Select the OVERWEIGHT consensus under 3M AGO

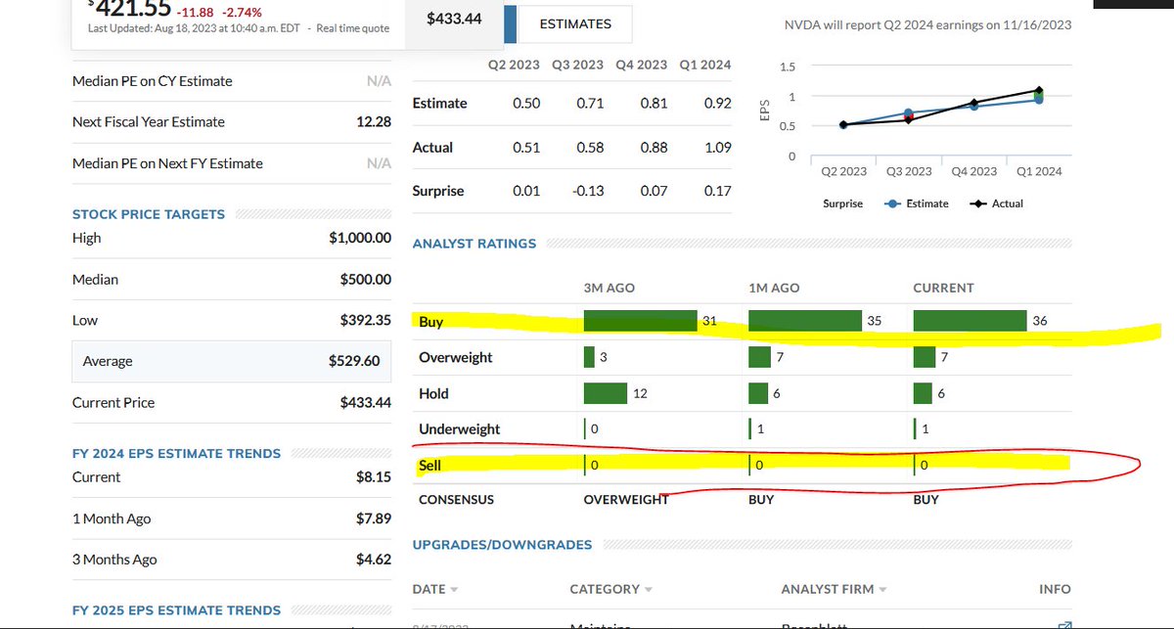click(626, 499)
